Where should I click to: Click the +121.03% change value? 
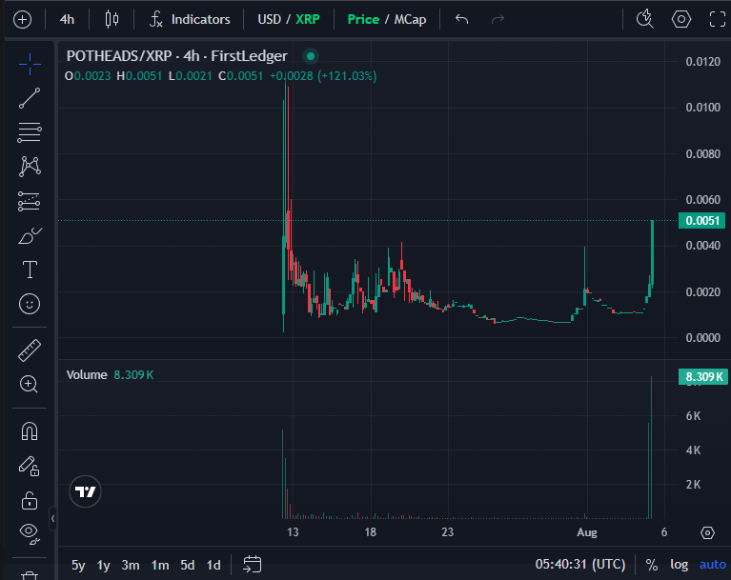347,76
